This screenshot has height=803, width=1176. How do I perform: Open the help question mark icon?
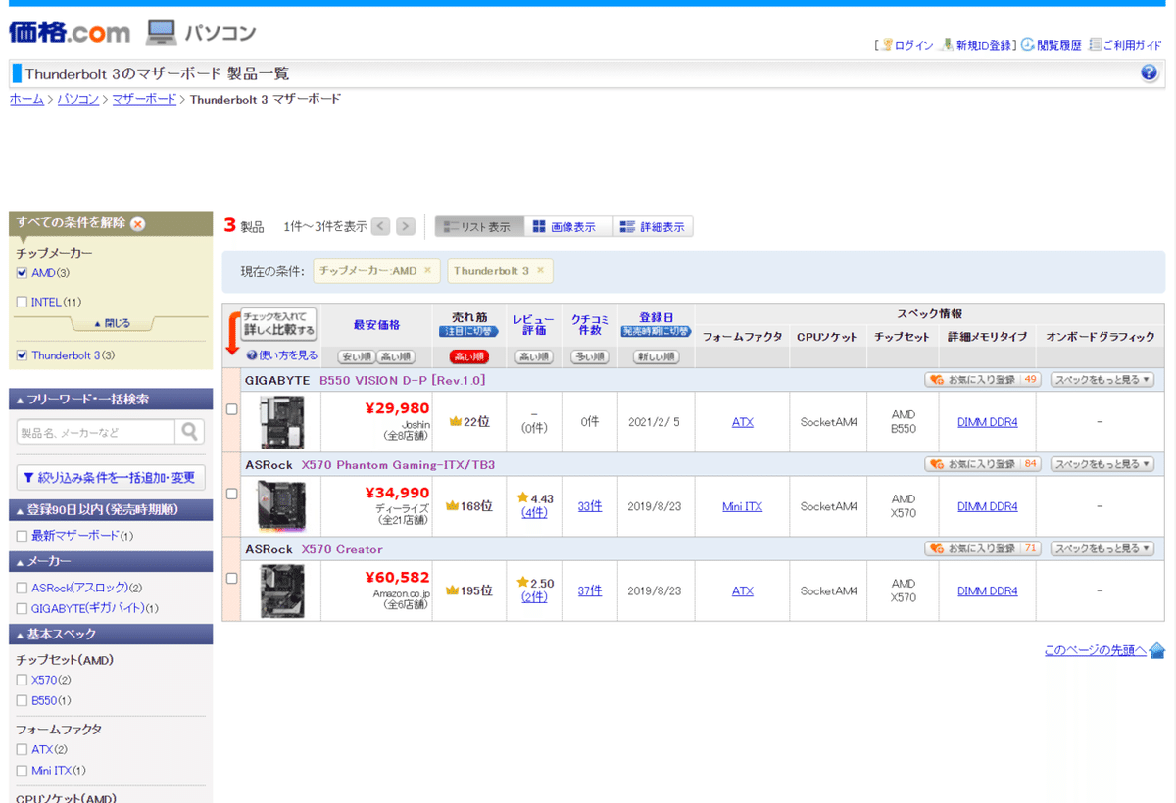tap(1150, 73)
